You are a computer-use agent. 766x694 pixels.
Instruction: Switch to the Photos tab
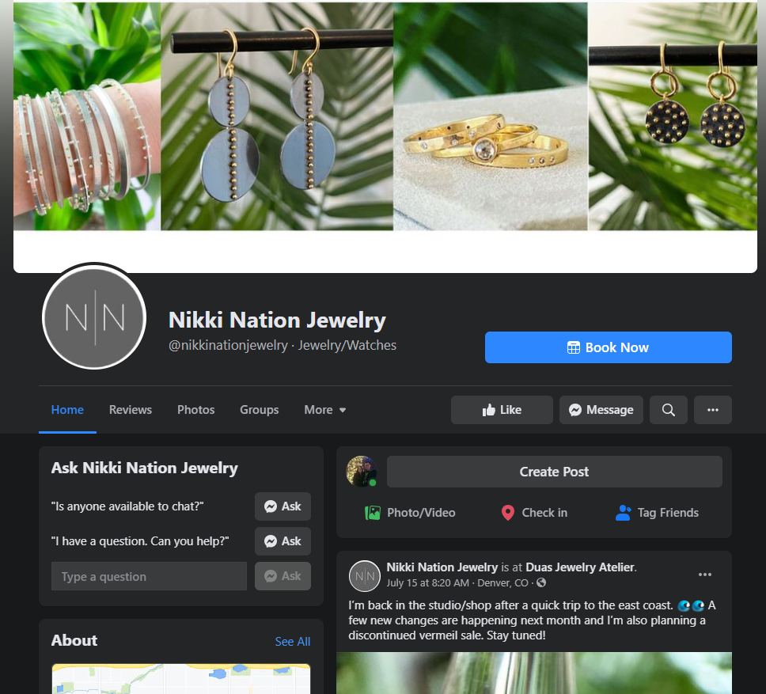pos(196,410)
